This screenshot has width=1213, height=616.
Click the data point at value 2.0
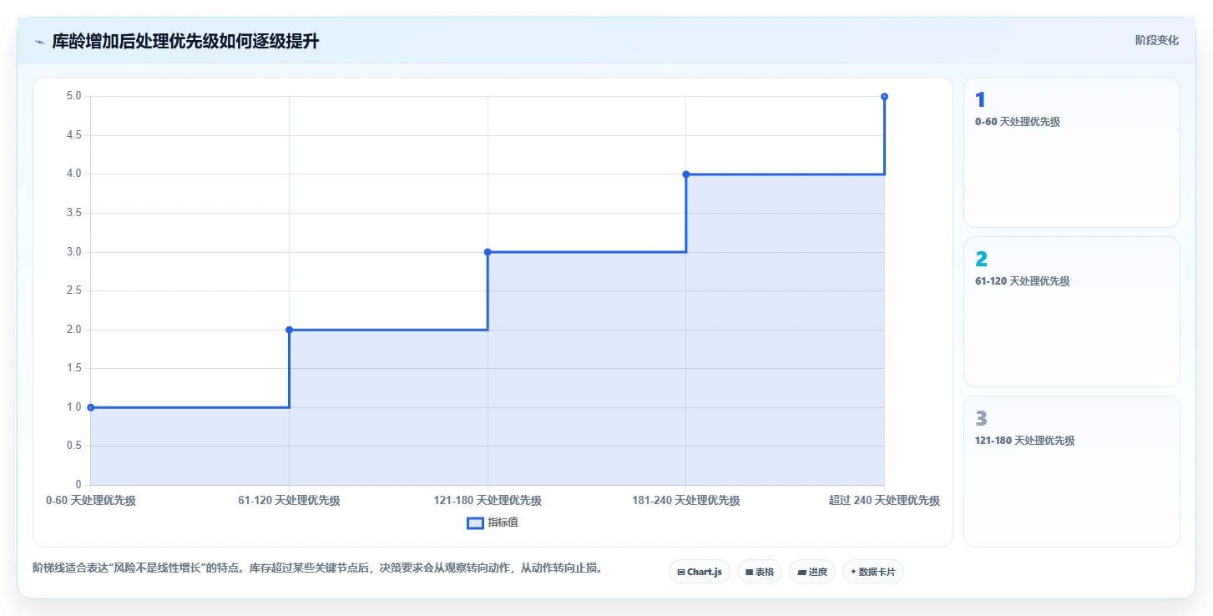click(289, 330)
